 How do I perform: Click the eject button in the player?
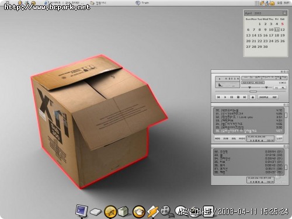pos(253,97)
